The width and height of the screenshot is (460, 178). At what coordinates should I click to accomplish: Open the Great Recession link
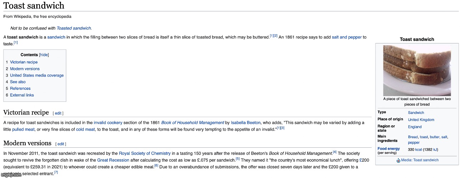pyautogui.click(x=113, y=160)
